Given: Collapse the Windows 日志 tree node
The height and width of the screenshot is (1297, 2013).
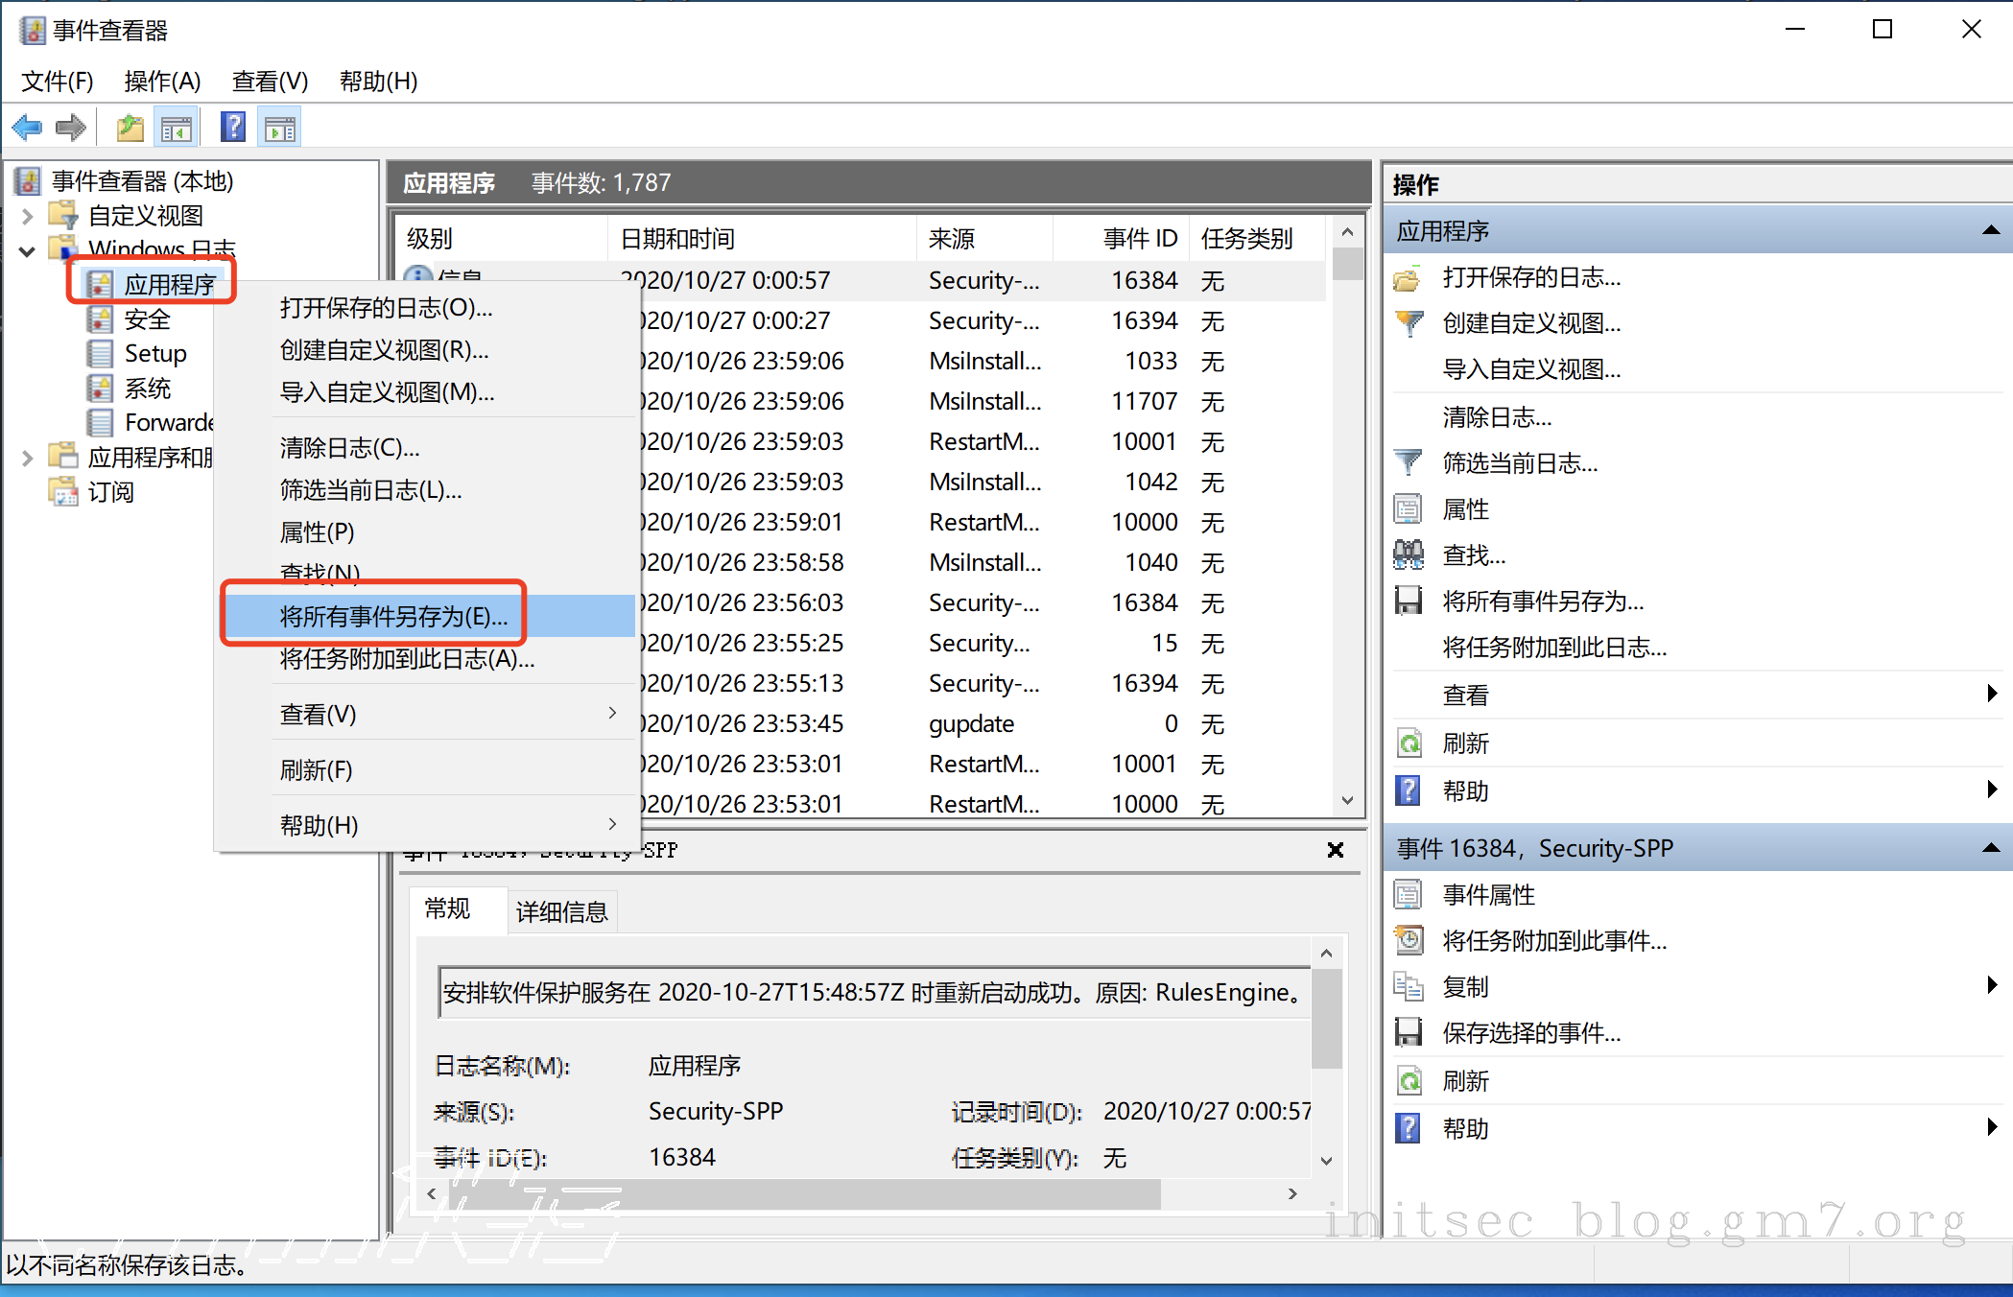Looking at the screenshot, I should point(28,251).
